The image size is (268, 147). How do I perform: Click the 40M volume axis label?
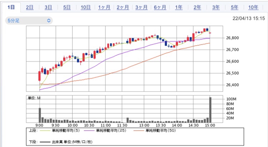pos(230,113)
